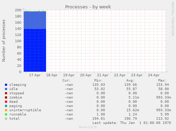Click runnable maximum value 5.99
176x131 pixels.
(165, 114)
